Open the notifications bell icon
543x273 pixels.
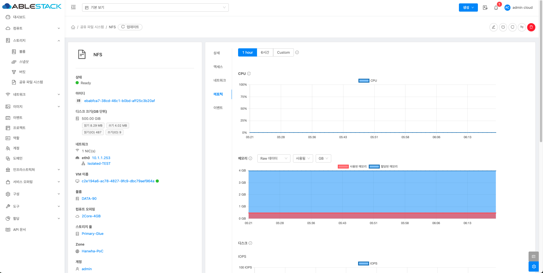click(x=496, y=8)
